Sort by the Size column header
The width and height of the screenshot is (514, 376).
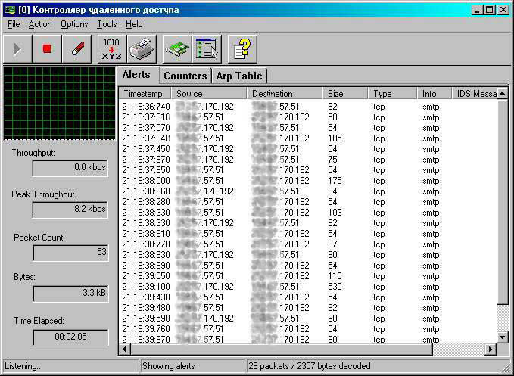pyautogui.click(x=345, y=94)
